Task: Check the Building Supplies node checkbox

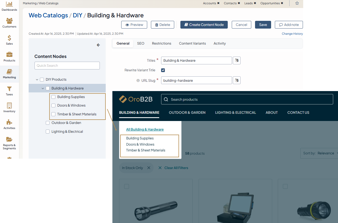Action: click(54, 97)
